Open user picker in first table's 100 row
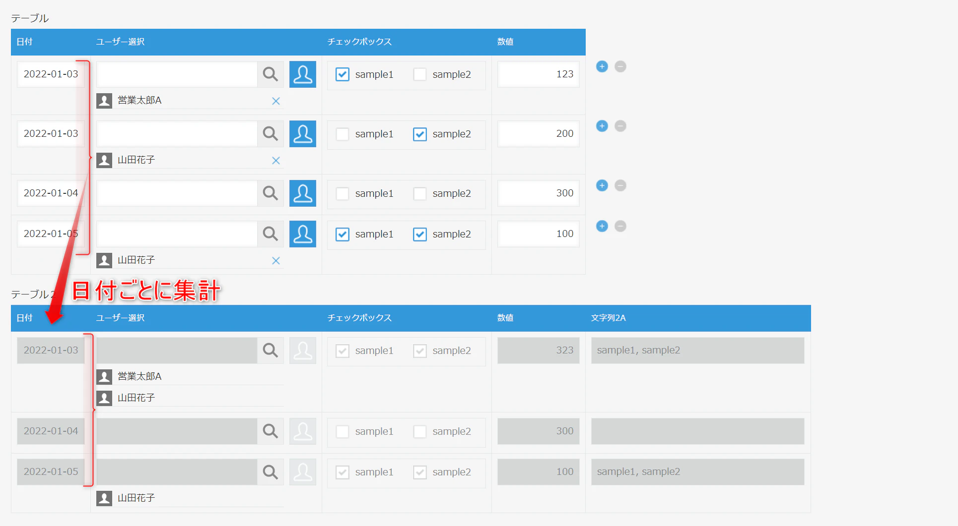Viewport: 958px width, 526px height. click(303, 234)
